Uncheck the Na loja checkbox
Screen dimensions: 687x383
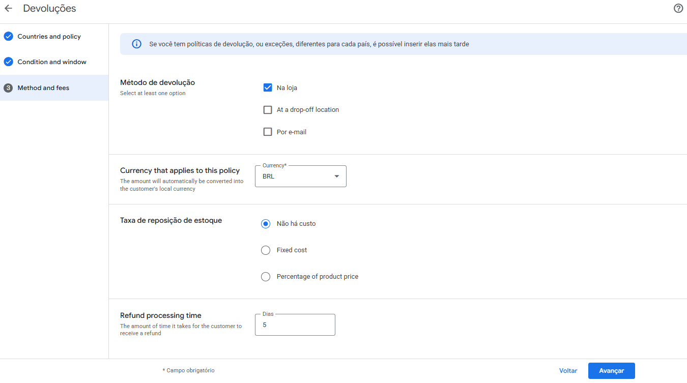(268, 87)
